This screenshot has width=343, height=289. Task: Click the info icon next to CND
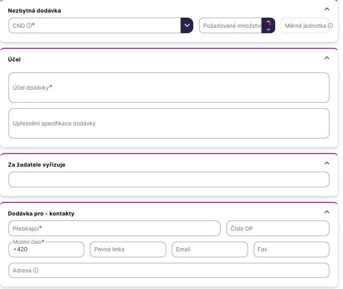click(x=29, y=26)
